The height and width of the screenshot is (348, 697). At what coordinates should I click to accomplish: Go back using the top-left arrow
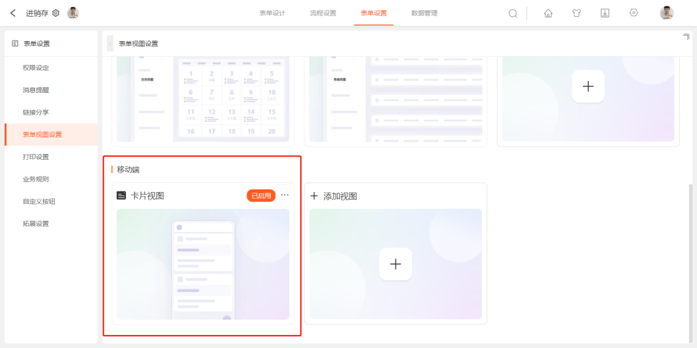point(13,14)
